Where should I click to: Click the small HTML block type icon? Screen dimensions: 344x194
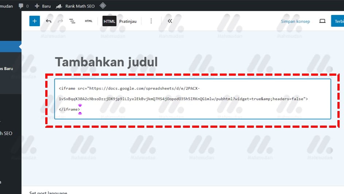tap(89, 21)
